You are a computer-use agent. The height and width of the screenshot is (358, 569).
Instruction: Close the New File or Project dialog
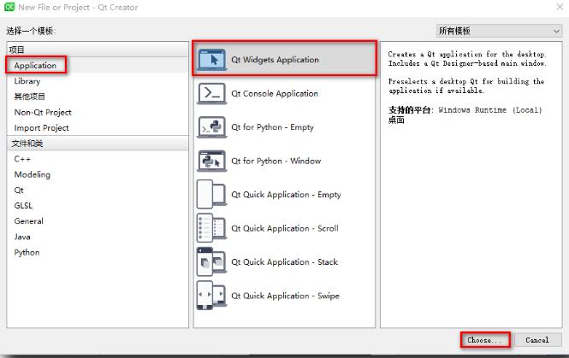(560, 7)
